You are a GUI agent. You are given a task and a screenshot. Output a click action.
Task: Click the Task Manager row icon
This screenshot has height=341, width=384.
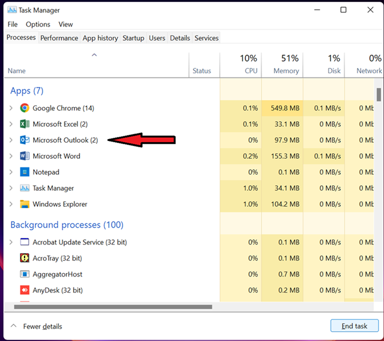click(x=25, y=188)
